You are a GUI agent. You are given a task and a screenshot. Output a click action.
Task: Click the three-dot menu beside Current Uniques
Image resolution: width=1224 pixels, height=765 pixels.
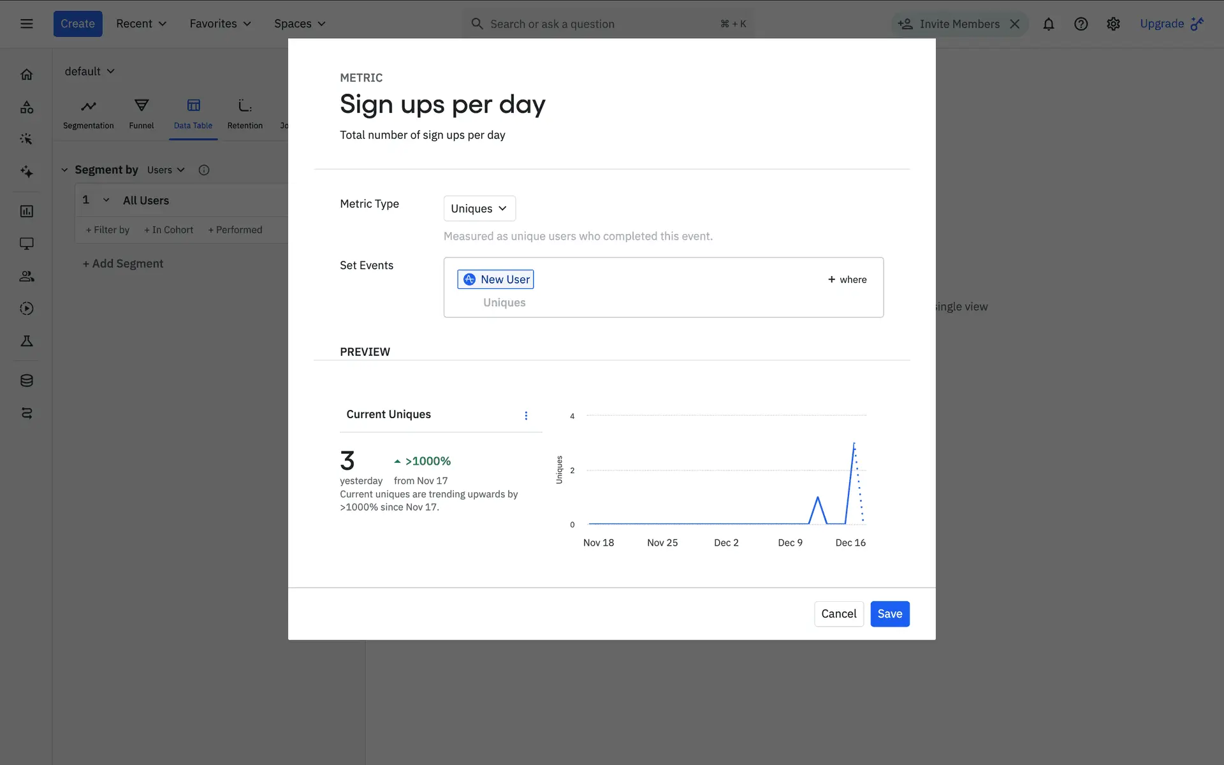tap(526, 416)
